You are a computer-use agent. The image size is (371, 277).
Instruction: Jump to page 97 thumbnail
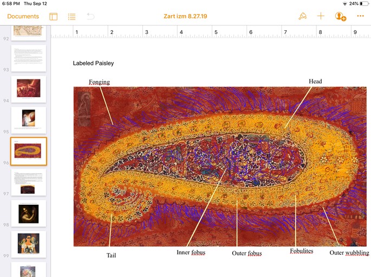[29, 182]
